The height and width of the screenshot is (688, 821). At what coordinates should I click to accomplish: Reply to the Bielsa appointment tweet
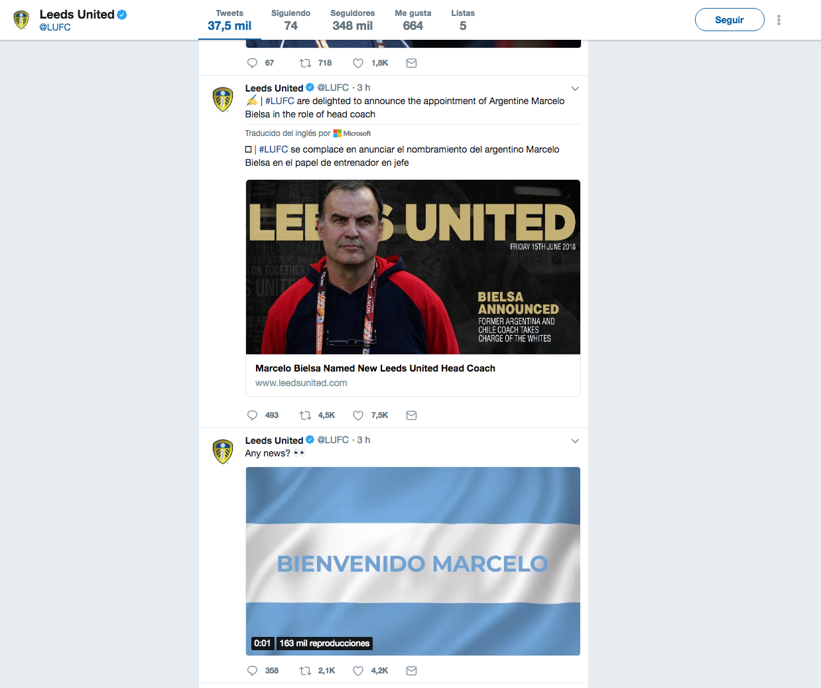click(x=252, y=415)
